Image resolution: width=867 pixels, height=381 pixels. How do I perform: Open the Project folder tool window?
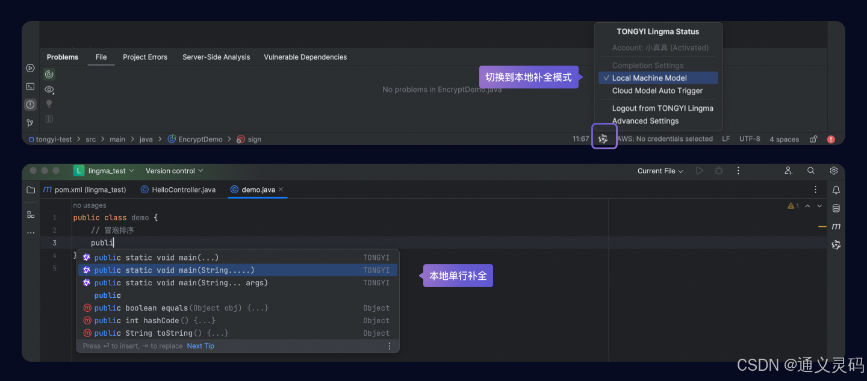click(31, 190)
